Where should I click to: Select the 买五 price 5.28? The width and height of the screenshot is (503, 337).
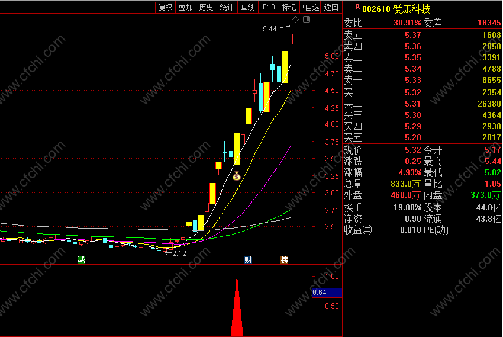[412, 137]
